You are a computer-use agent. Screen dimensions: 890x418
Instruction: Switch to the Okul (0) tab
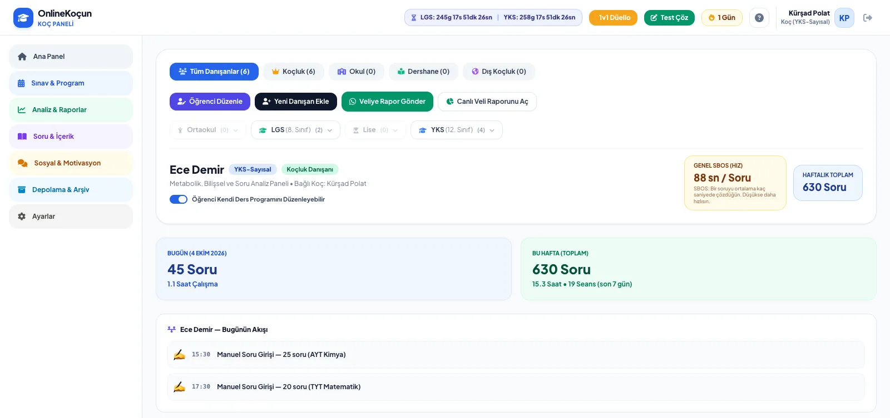[357, 72]
